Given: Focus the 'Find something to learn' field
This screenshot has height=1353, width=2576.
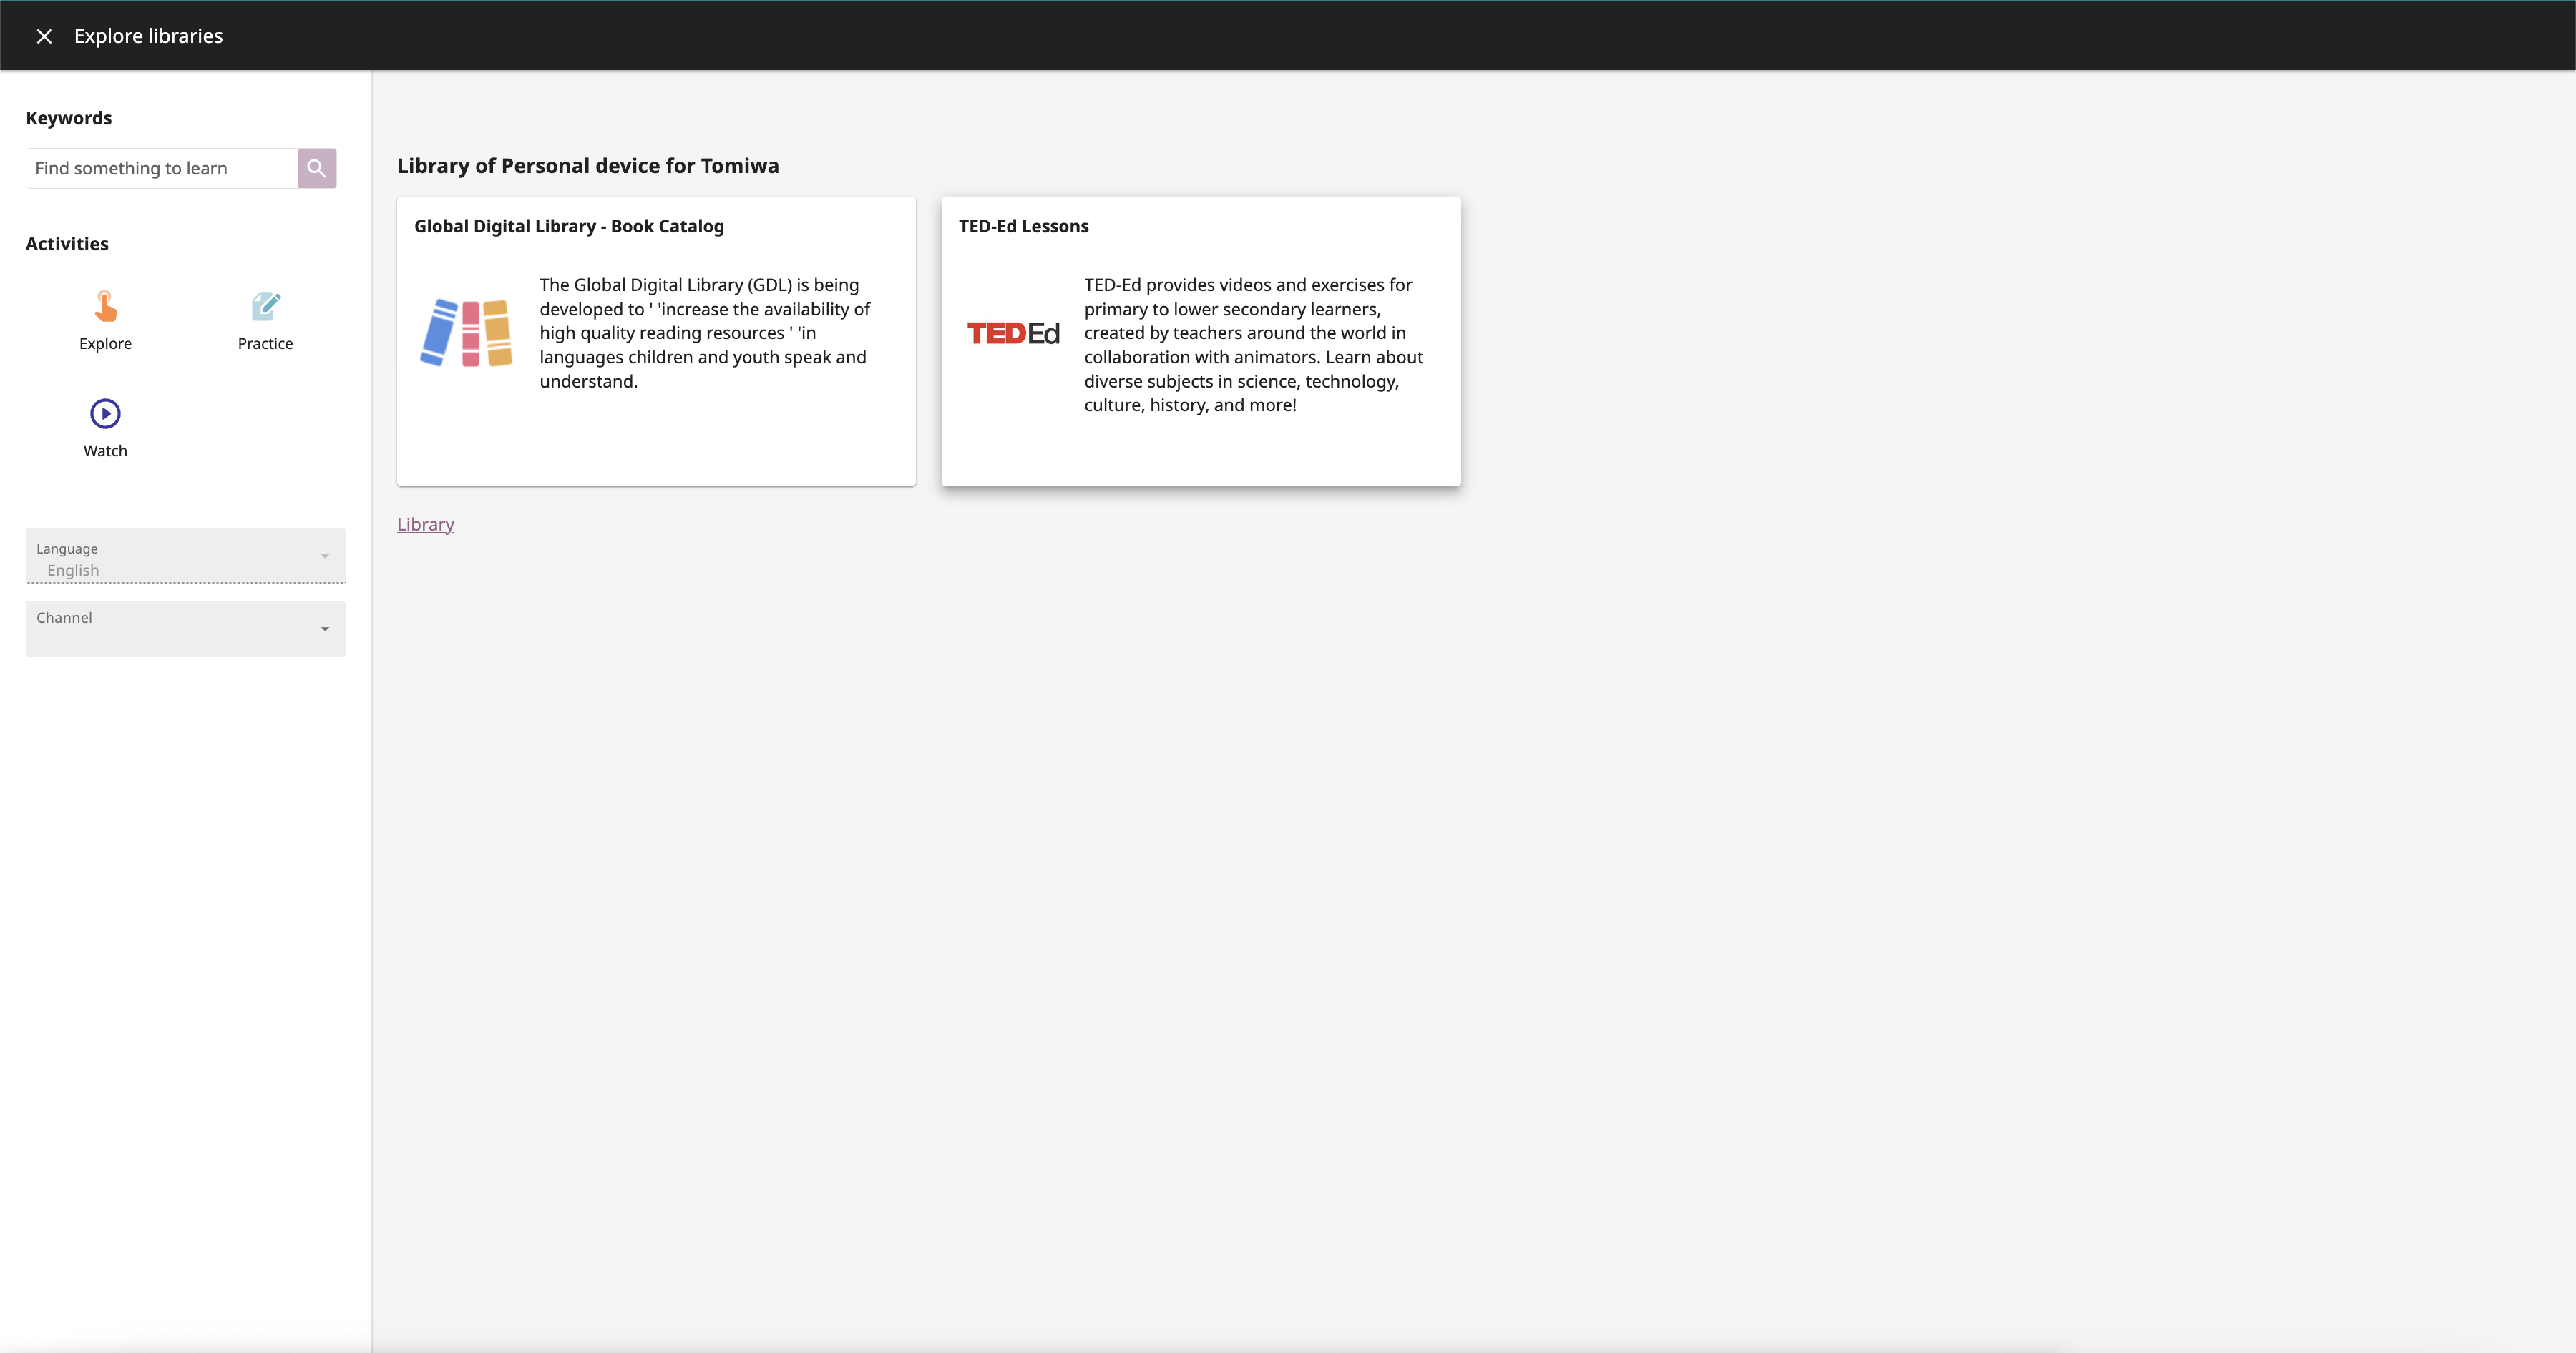Looking at the screenshot, I should (160, 168).
